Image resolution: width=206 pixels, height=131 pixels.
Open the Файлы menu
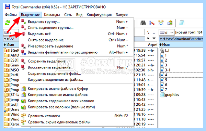click(11, 15)
